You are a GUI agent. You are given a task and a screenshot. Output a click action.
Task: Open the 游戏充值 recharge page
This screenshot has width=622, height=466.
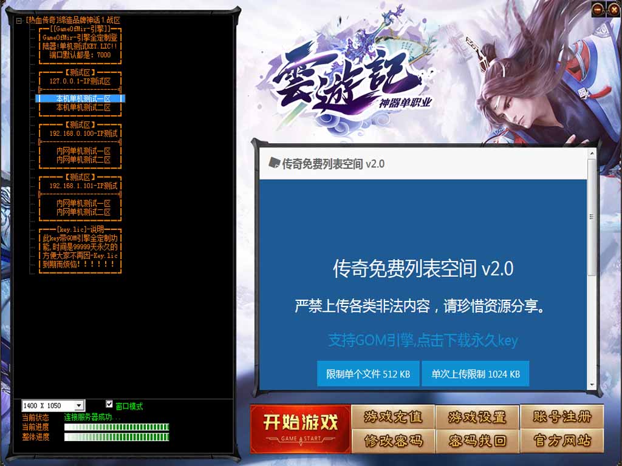click(x=392, y=417)
